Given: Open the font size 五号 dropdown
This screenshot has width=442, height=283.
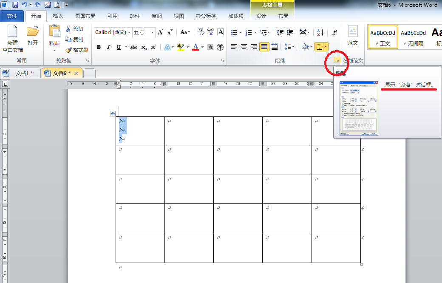Looking at the screenshot, I should [x=152, y=32].
